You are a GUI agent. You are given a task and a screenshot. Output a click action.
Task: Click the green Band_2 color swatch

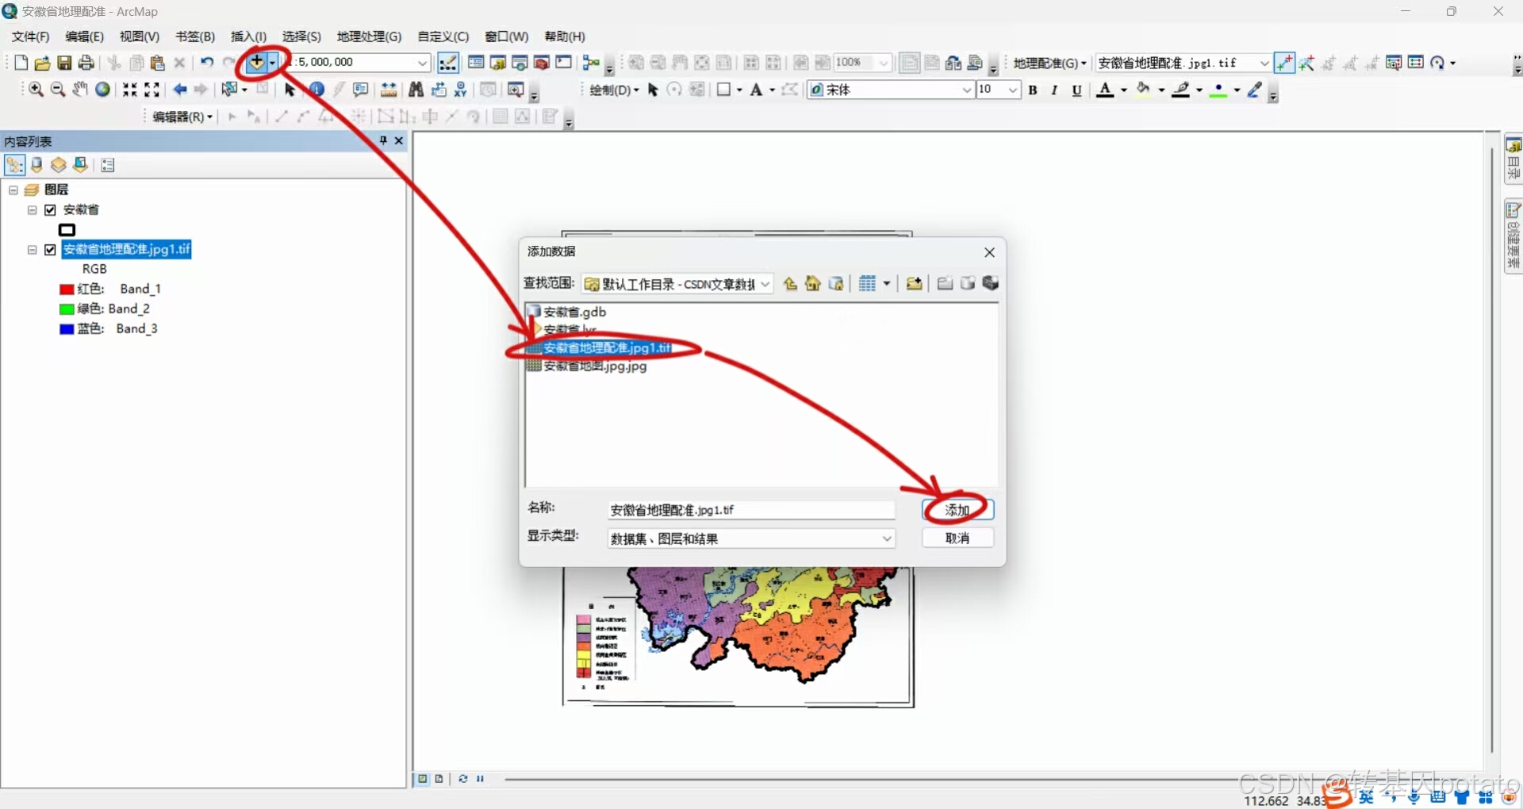[67, 309]
